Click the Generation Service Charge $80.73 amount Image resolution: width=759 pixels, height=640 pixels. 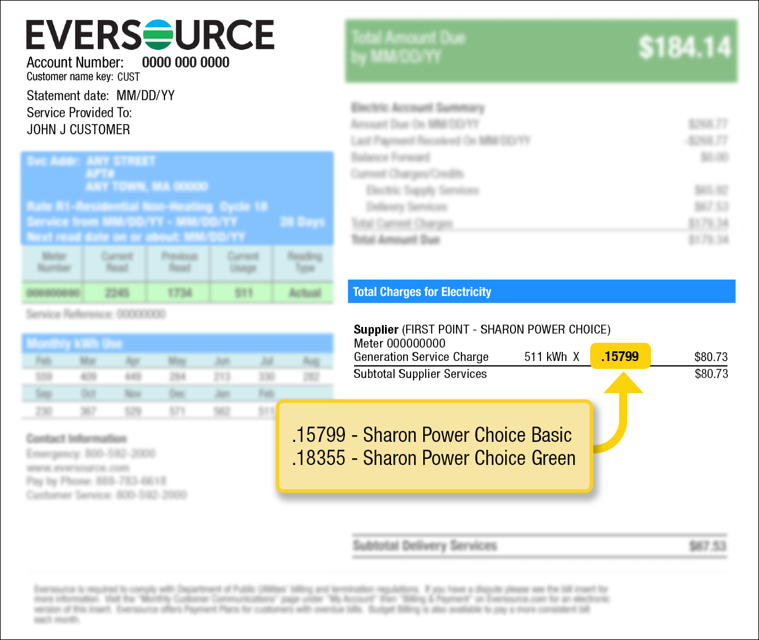pyautogui.click(x=711, y=357)
